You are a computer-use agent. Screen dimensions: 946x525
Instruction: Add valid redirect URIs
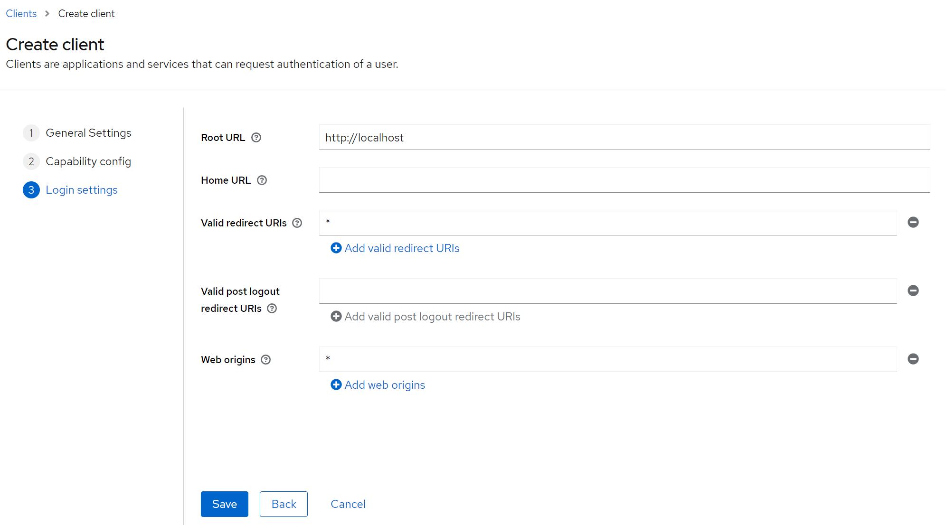click(395, 248)
